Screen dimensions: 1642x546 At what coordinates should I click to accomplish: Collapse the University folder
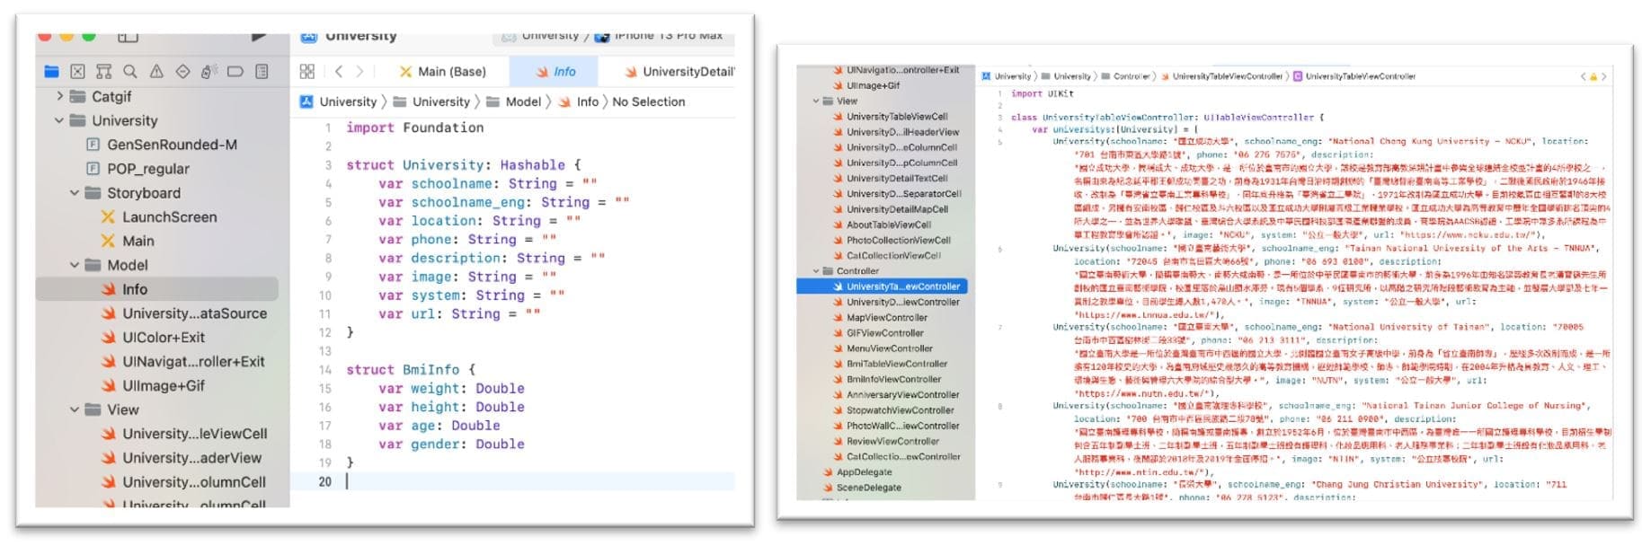(x=59, y=120)
